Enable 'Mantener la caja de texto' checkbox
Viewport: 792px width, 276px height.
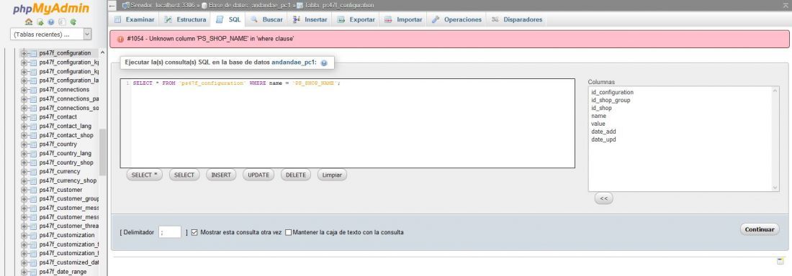point(289,233)
